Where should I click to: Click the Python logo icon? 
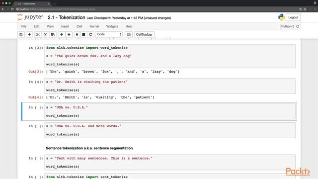(x=281, y=17)
